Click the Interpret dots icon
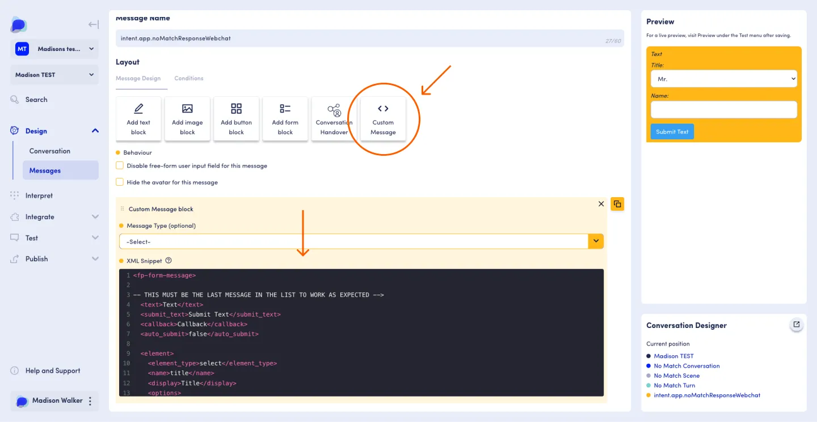Viewport: 817px width, 422px height. click(x=15, y=195)
